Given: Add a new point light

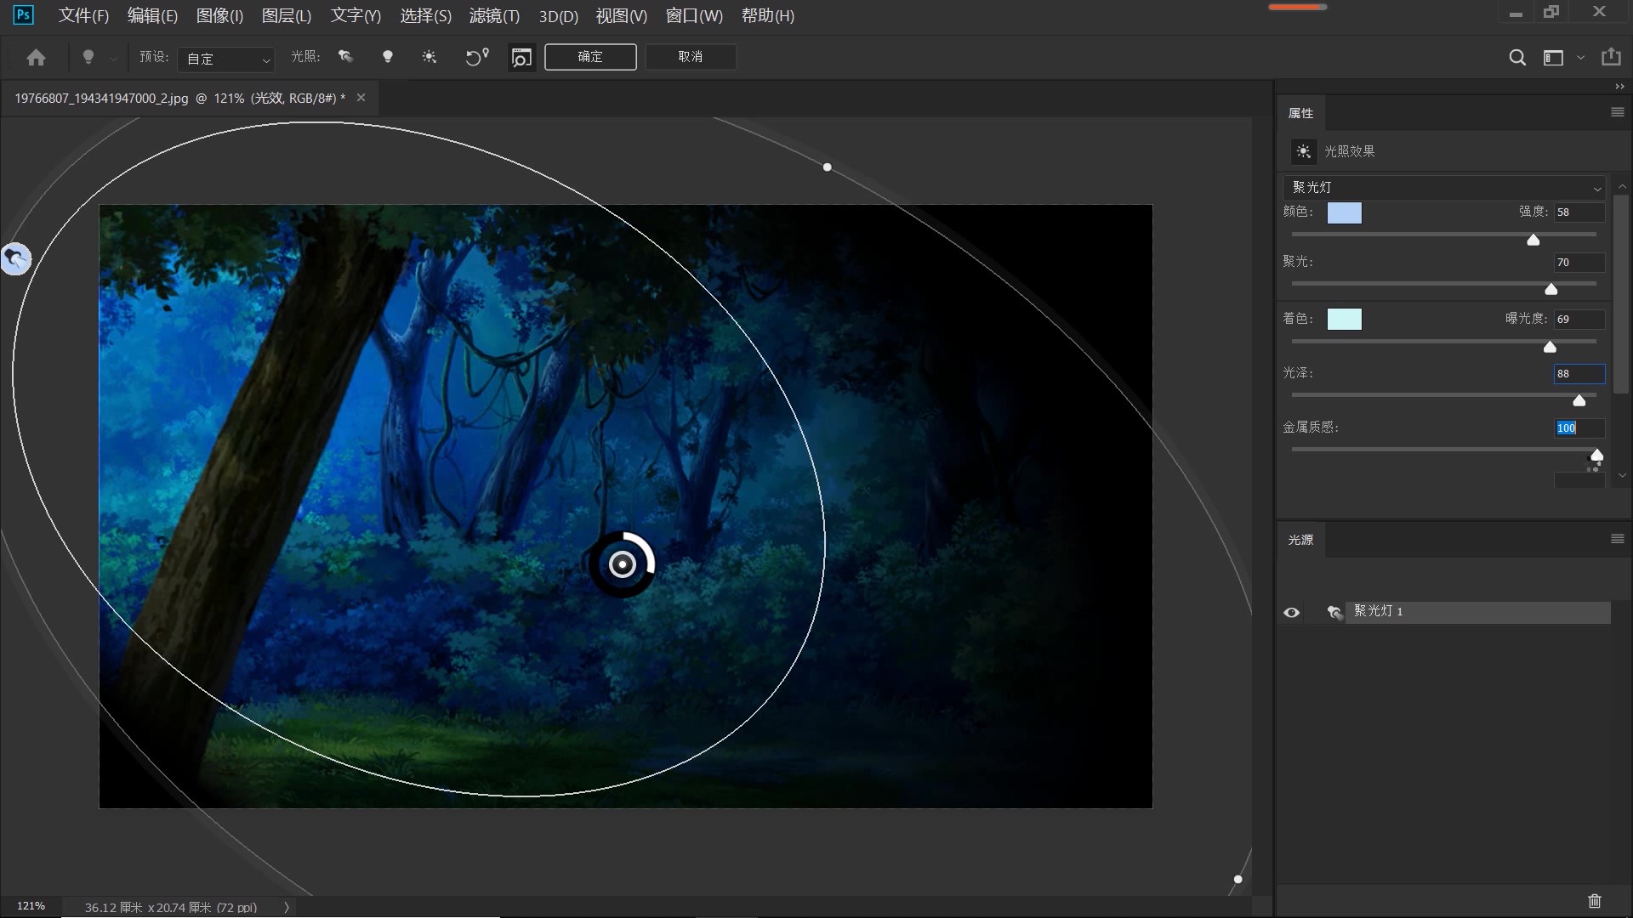Looking at the screenshot, I should pyautogui.click(x=388, y=57).
